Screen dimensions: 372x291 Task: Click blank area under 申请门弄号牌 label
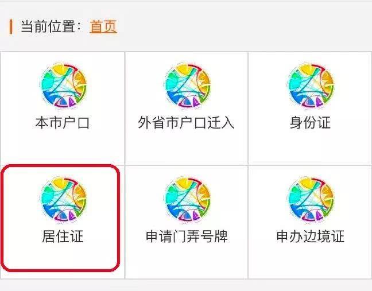(187, 261)
